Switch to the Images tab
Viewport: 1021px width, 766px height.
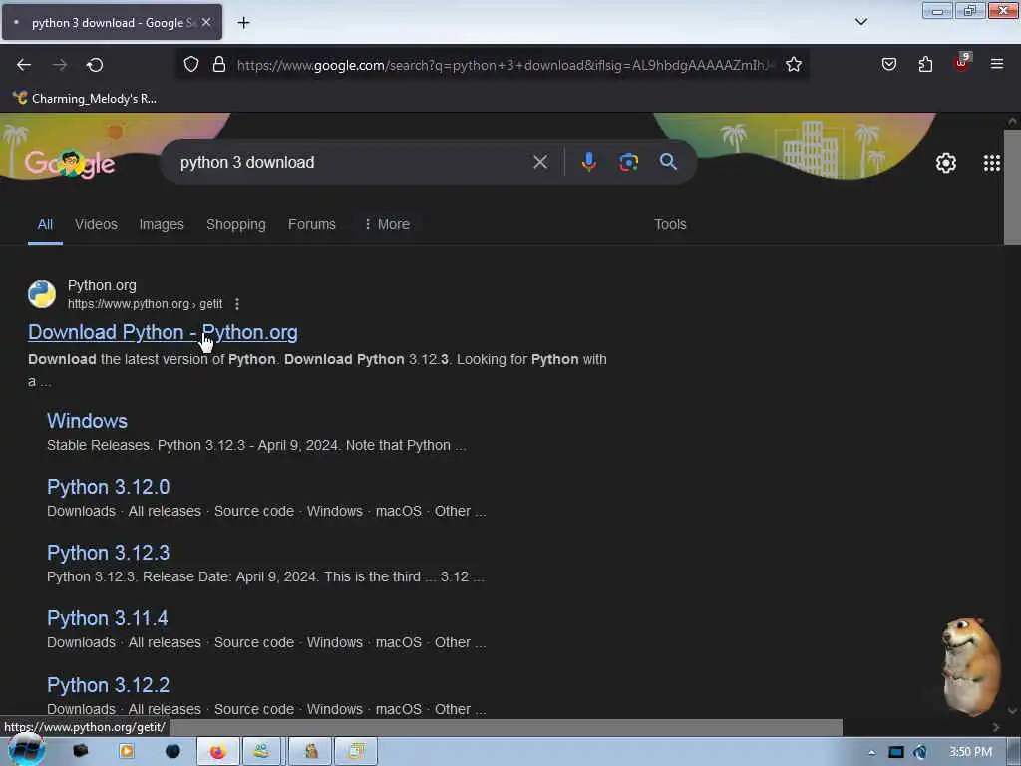pos(162,224)
